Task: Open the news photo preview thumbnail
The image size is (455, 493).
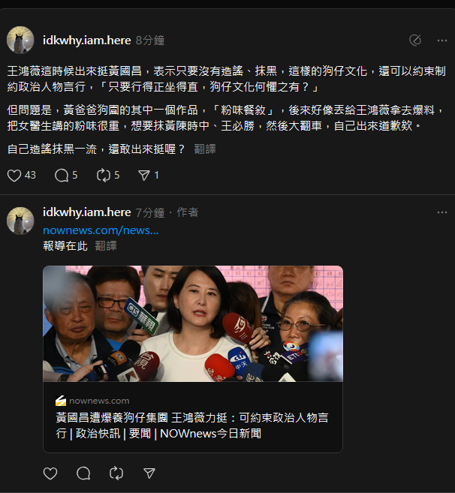Action: (193, 323)
